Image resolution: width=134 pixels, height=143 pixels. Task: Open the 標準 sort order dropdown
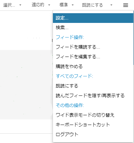pos(66,5)
